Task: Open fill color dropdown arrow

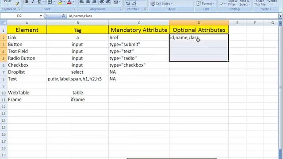Action: coord(64,2)
